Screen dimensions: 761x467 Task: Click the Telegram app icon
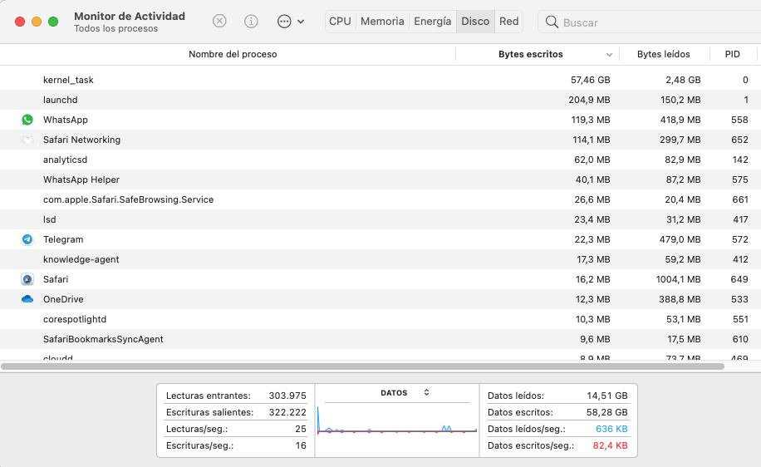coord(27,239)
